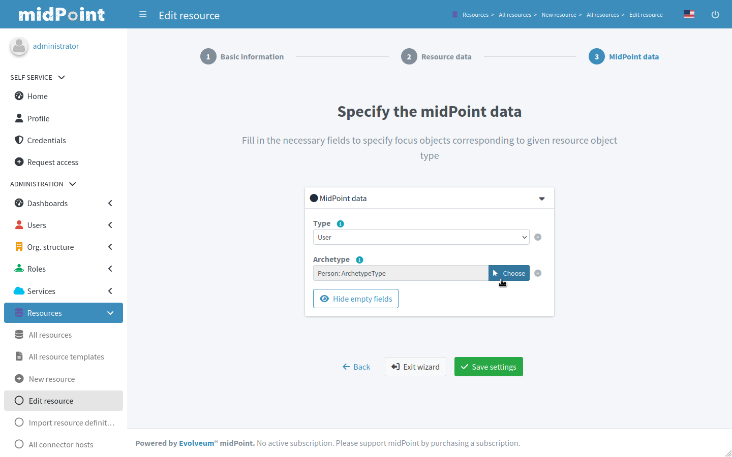732x457 pixels.
Task: Open the Type dropdown set to User
Action: click(421, 237)
